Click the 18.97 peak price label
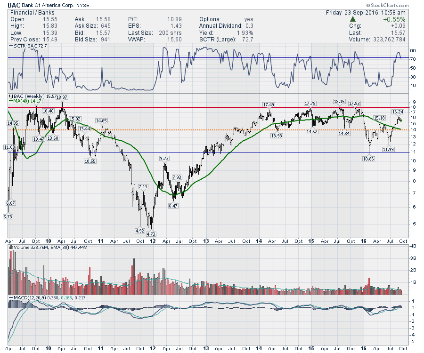The height and width of the screenshot is (353, 424). [x=62, y=97]
